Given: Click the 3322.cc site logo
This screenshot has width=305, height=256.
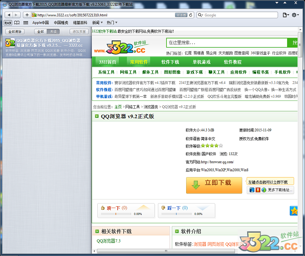Looking at the screenshot, I should click(122, 47).
